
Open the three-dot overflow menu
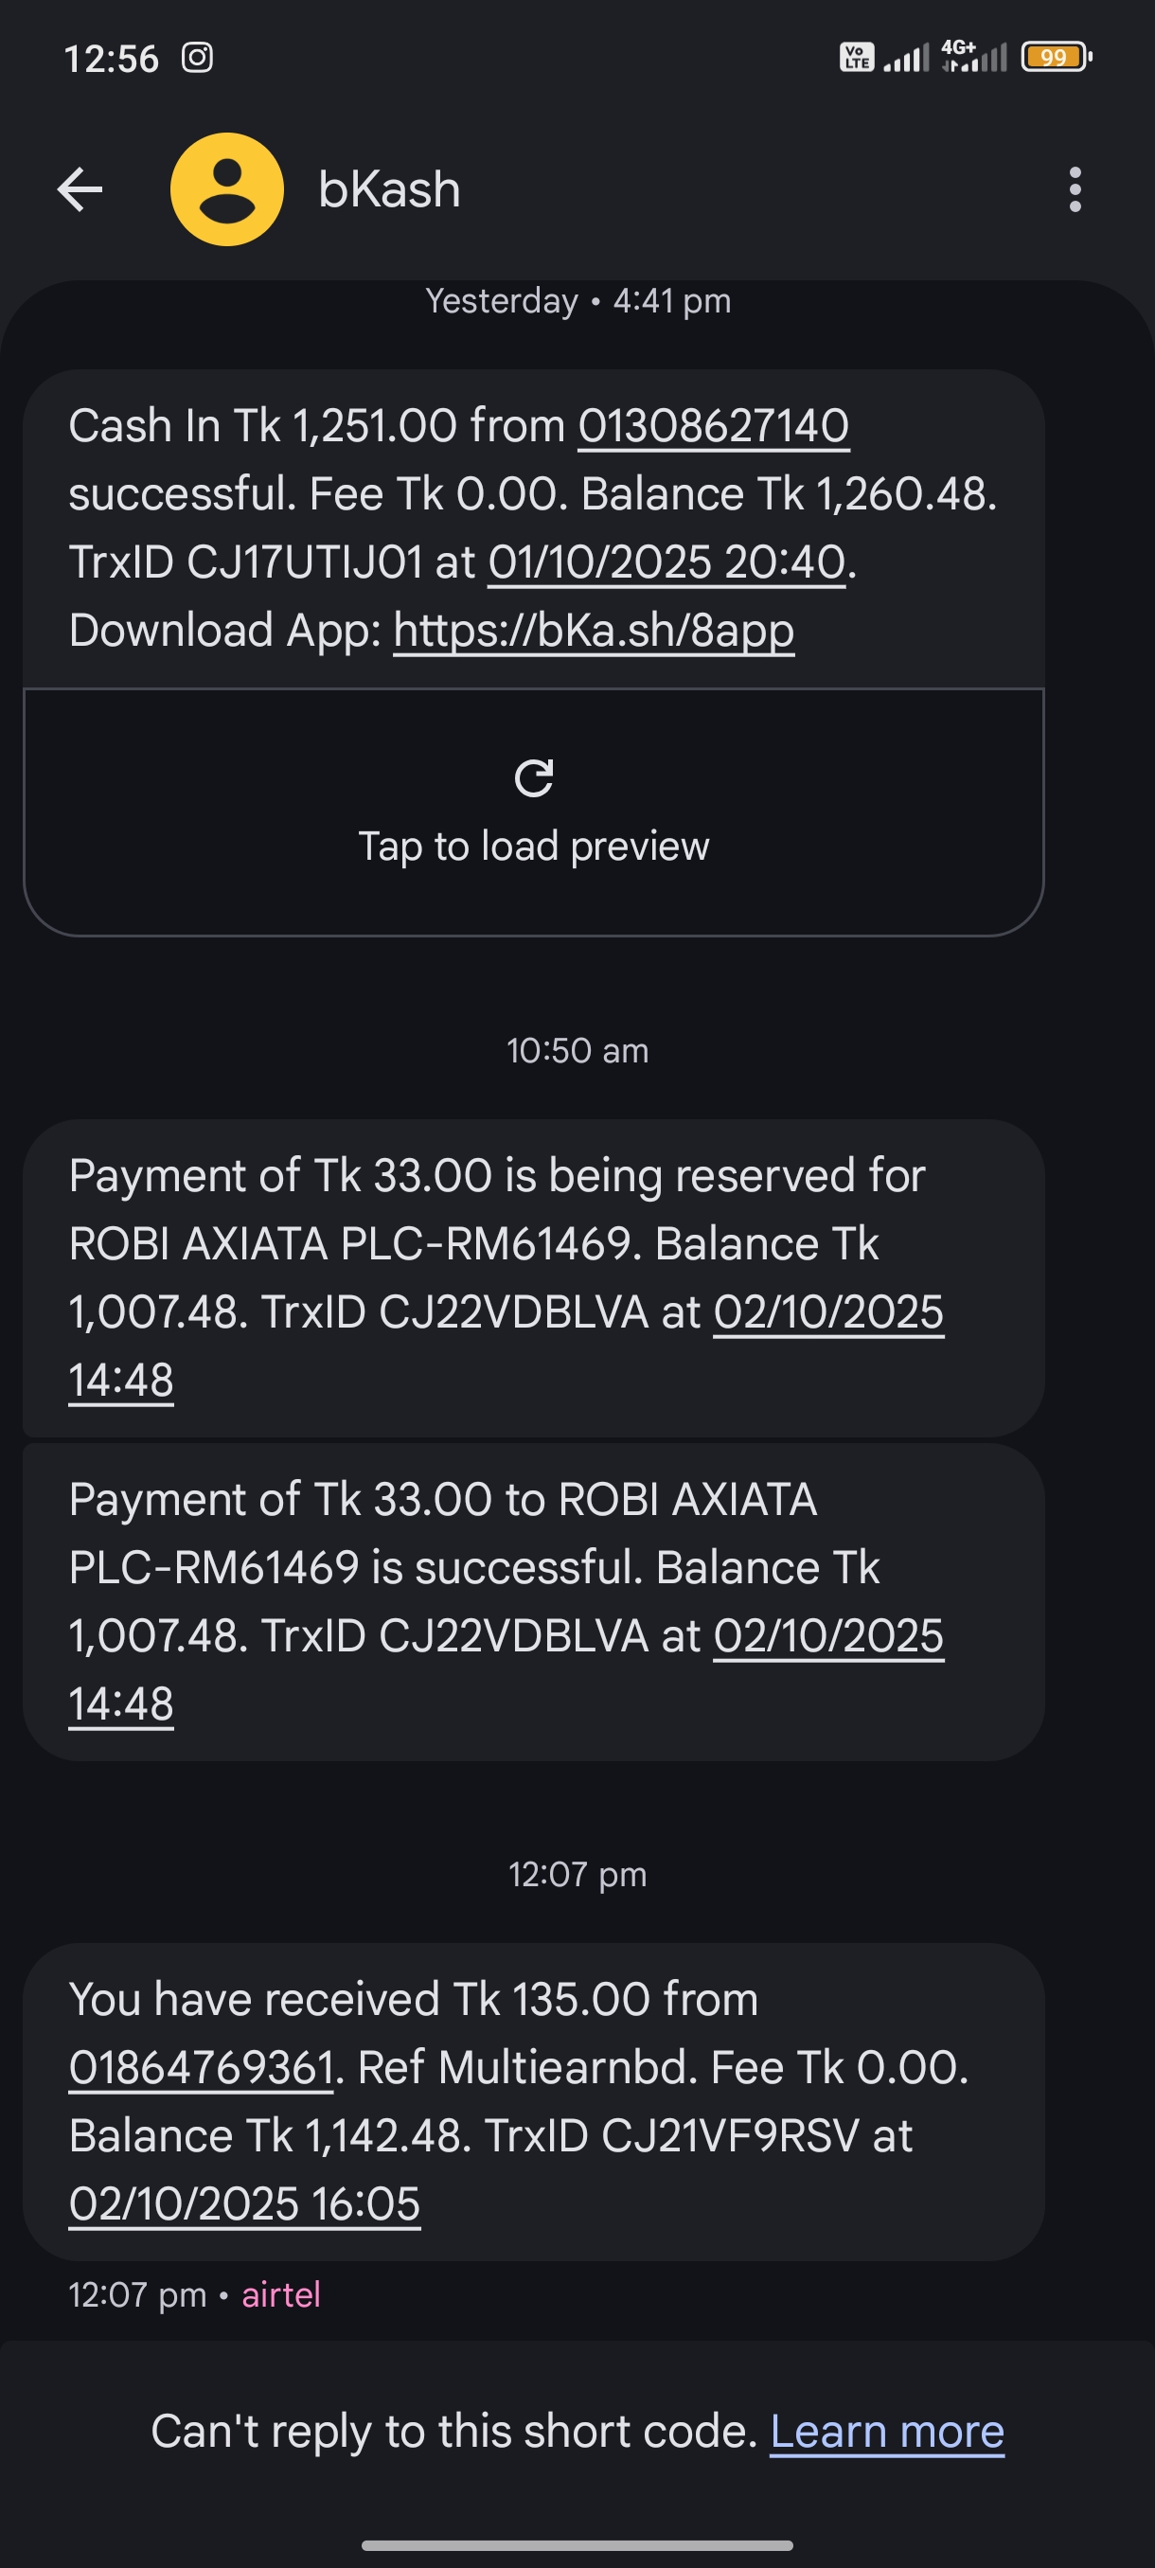tap(1075, 189)
